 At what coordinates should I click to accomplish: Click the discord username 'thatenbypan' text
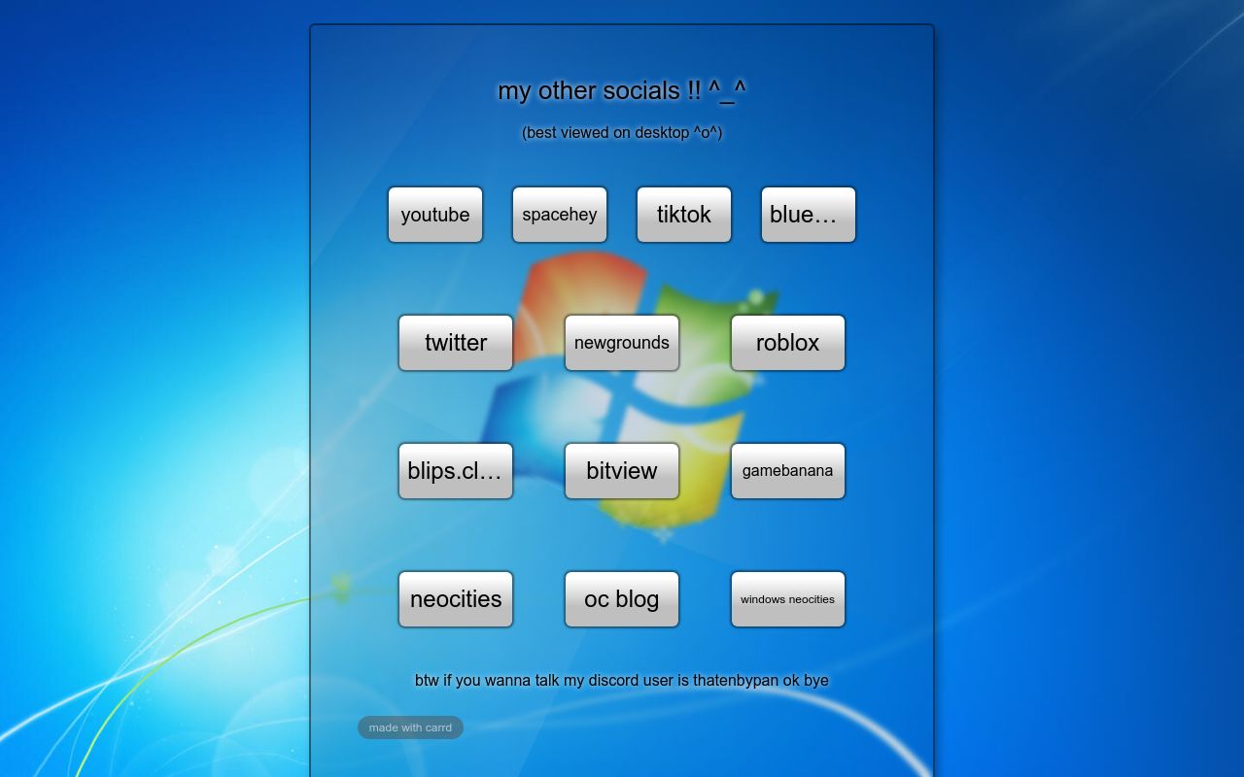(735, 680)
